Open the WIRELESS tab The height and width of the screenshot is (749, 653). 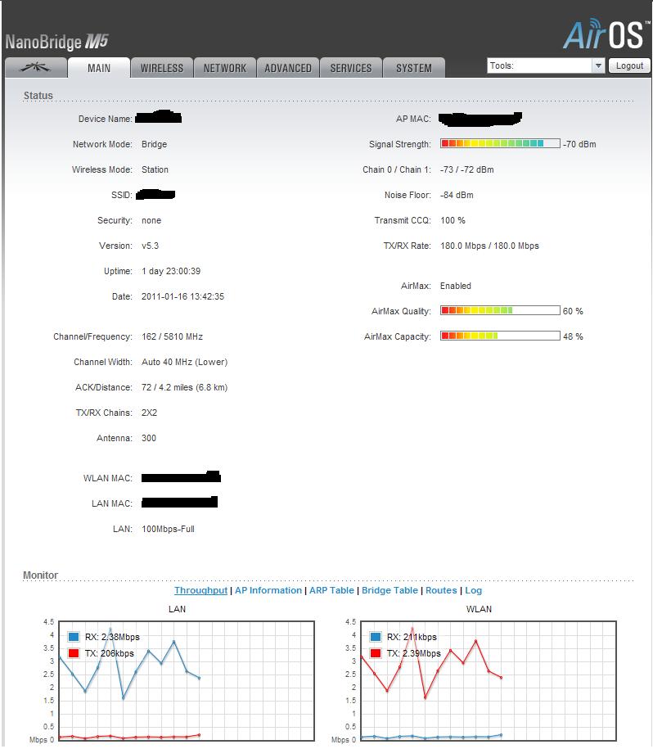162,68
